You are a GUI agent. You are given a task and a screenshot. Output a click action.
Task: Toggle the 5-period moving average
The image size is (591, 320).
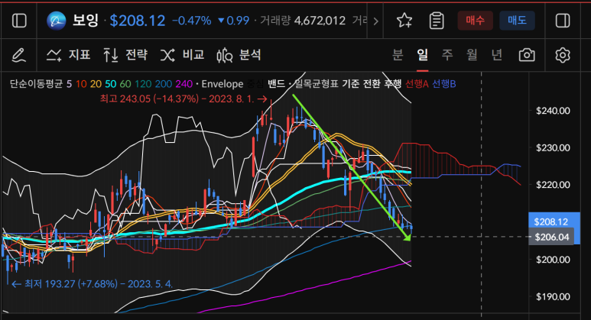click(x=69, y=83)
